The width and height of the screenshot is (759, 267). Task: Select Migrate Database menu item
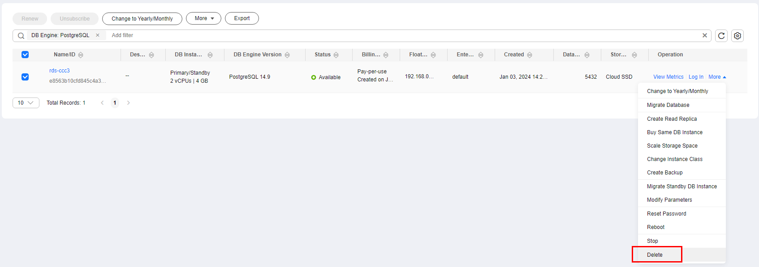(682, 105)
